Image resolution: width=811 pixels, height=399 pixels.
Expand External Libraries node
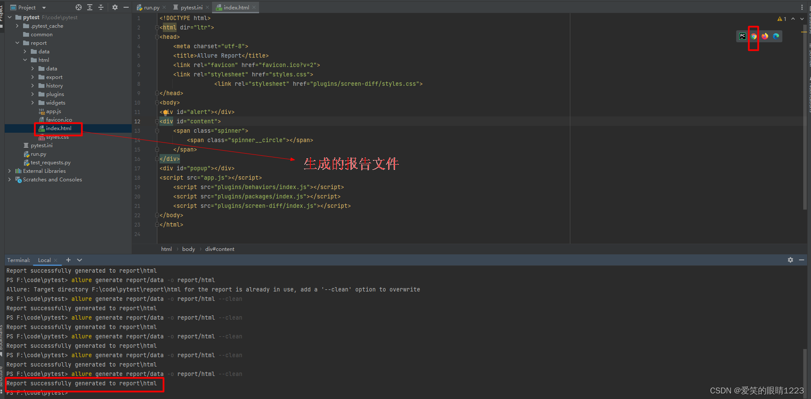click(9, 171)
